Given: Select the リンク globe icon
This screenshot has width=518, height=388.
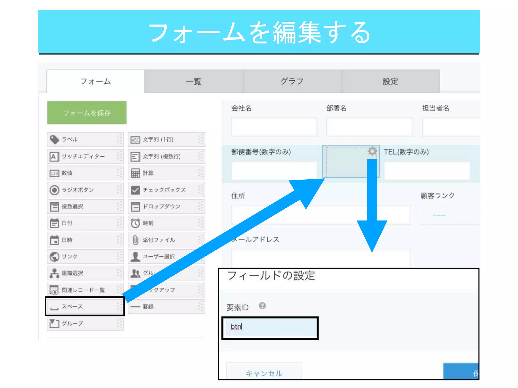Looking at the screenshot, I should 54,257.
